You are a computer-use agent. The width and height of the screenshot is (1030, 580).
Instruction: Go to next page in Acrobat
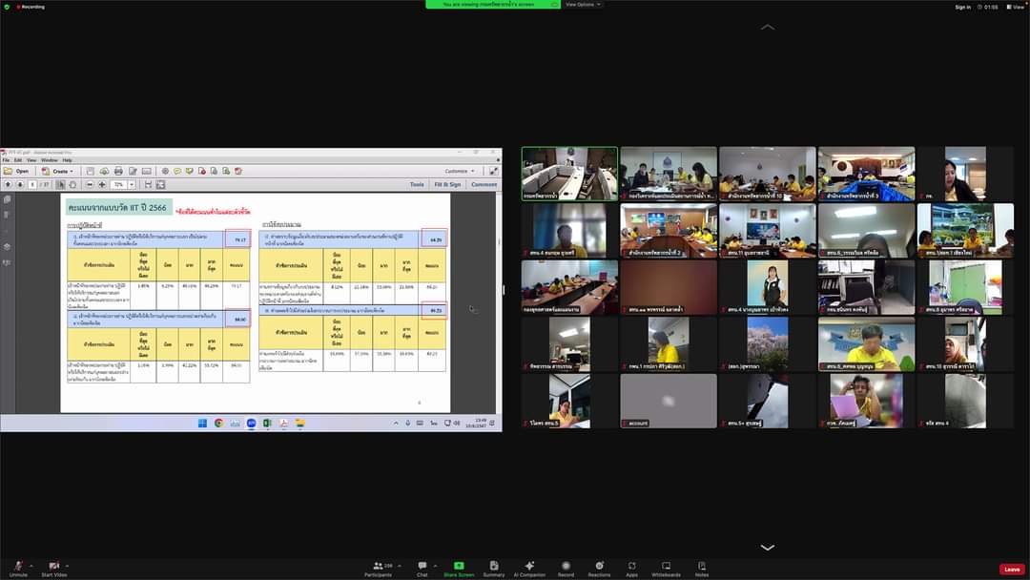pos(20,185)
